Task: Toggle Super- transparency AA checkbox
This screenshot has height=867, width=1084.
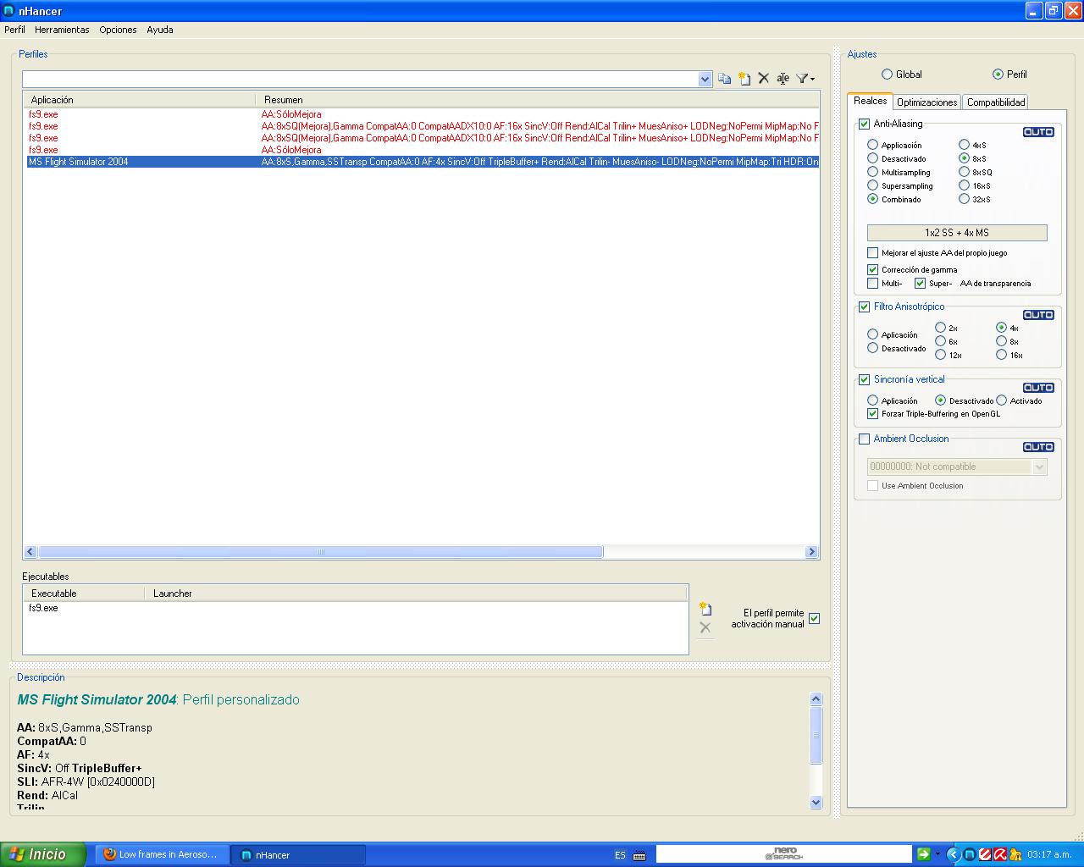Action: click(x=920, y=283)
